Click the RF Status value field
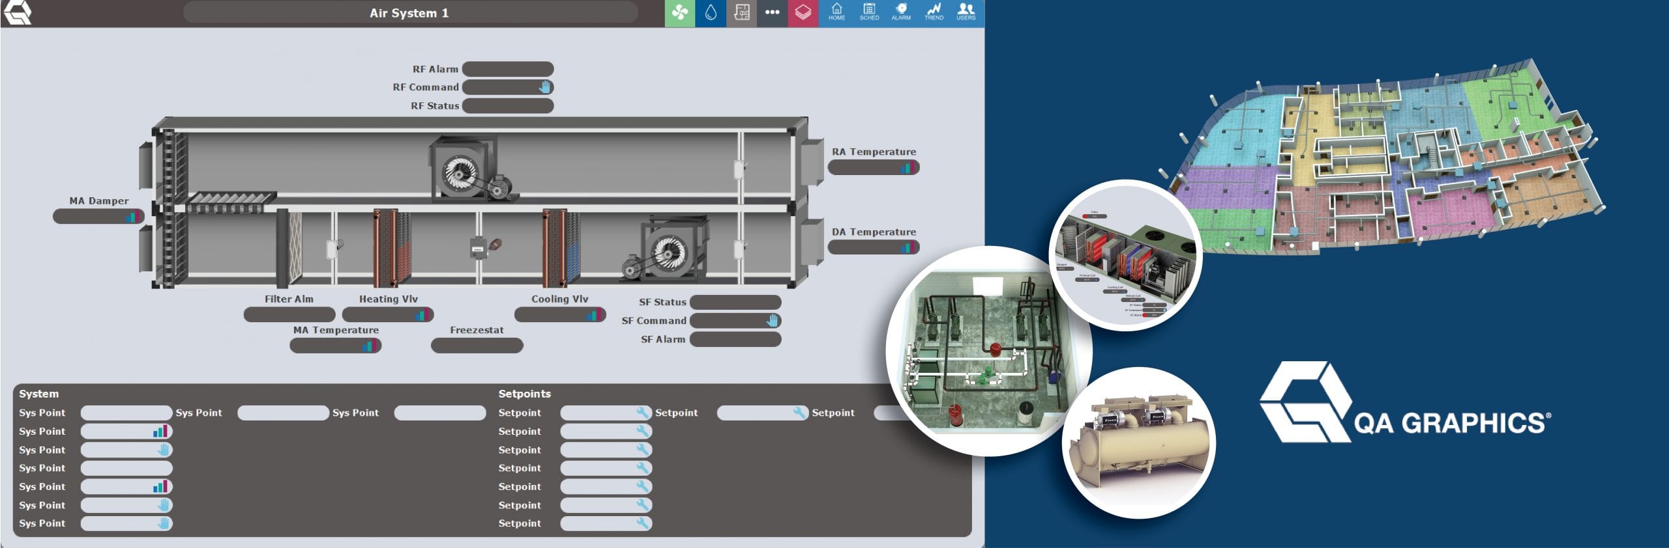Viewport: 1669px width, 548px height. (508, 105)
